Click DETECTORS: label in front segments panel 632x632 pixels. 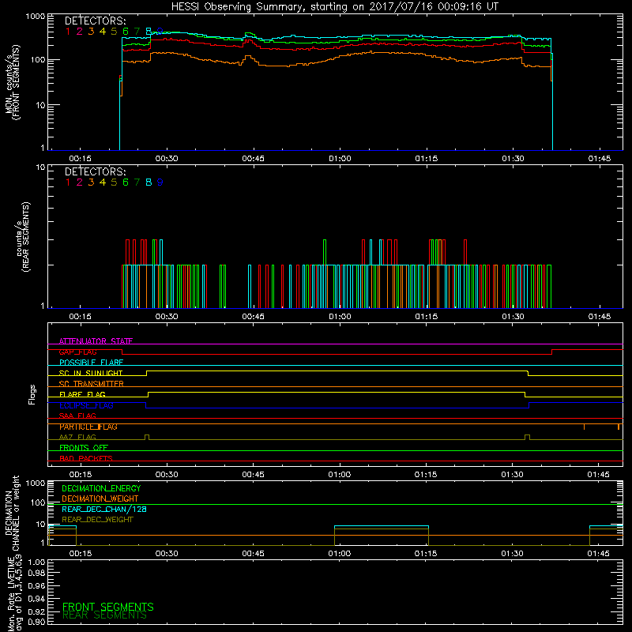coord(95,21)
